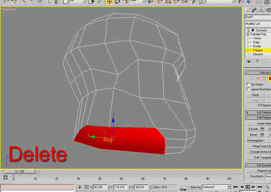Viewport: 271px width, 192px height.
Task: Open the Modifier List dropdown
Action: [258, 24]
